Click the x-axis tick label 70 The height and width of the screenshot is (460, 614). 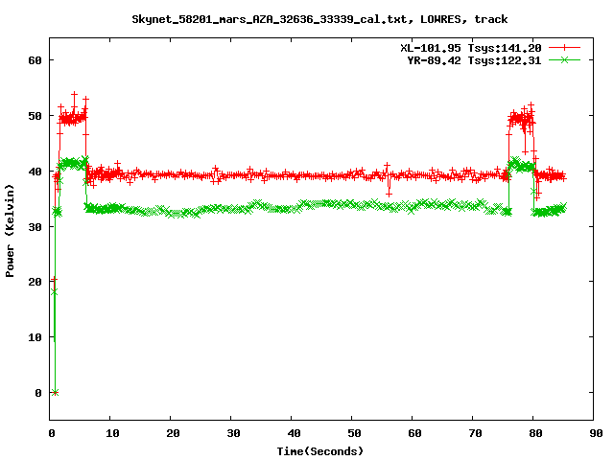(x=475, y=433)
